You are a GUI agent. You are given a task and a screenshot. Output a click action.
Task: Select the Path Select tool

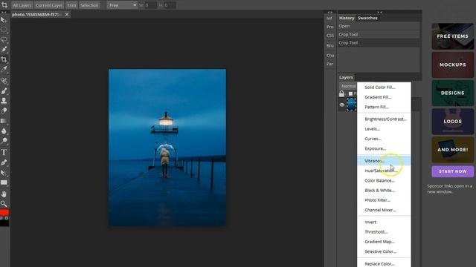point(4,173)
